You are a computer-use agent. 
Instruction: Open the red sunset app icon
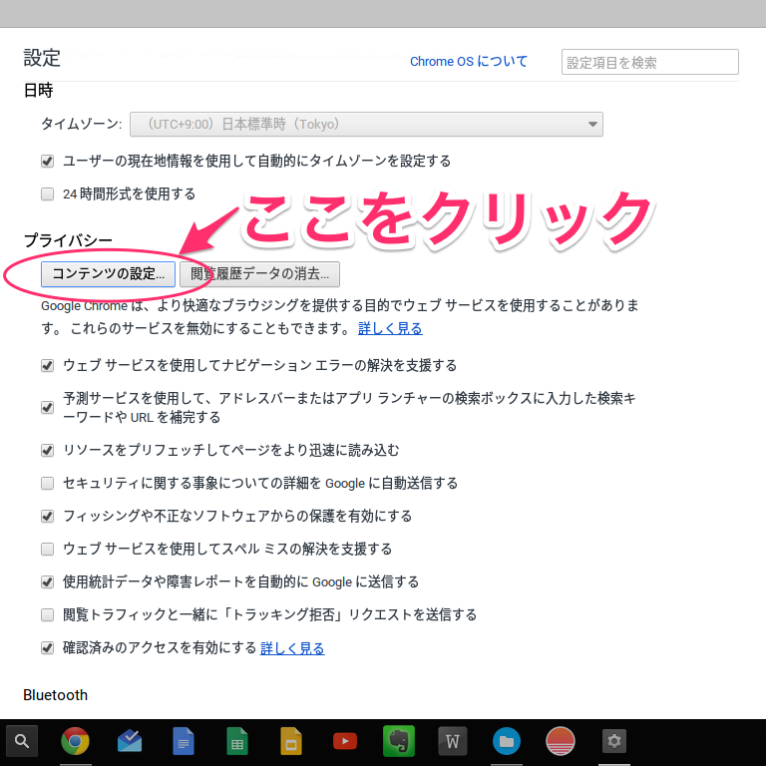pyautogui.click(x=561, y=741)
